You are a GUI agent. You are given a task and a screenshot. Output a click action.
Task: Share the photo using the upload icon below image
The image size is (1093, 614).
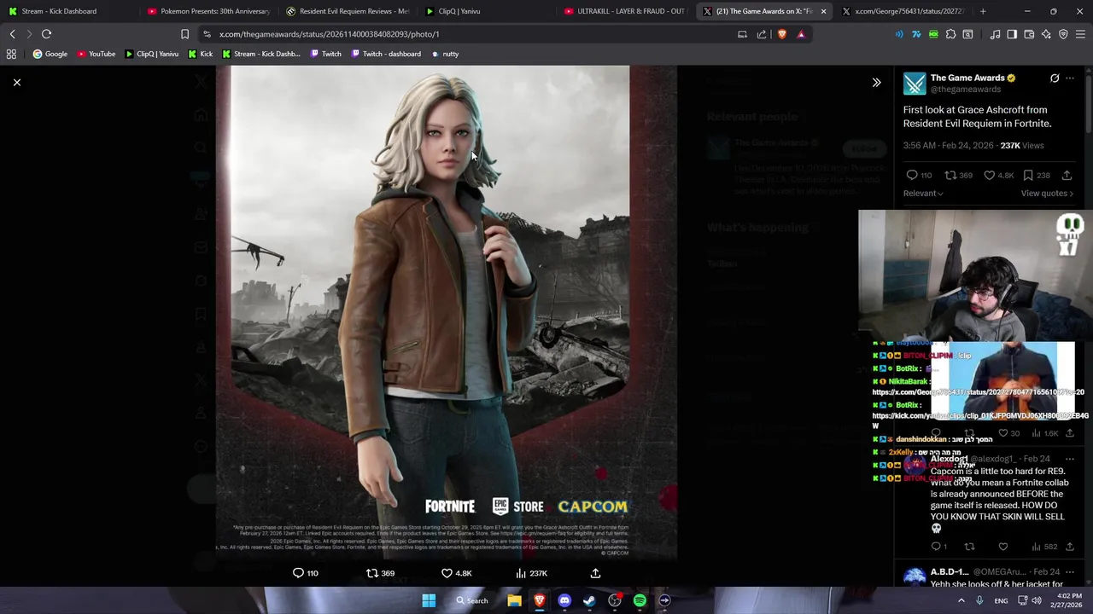click(x=595, y=573)
